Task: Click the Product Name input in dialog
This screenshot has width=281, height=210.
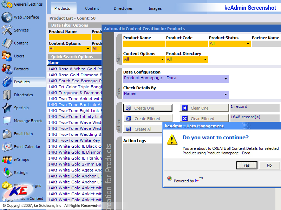Action: pyautogui.click(x=144, y=43)
